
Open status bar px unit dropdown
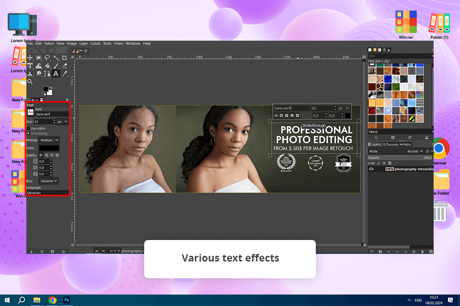[x=100, y=251]
